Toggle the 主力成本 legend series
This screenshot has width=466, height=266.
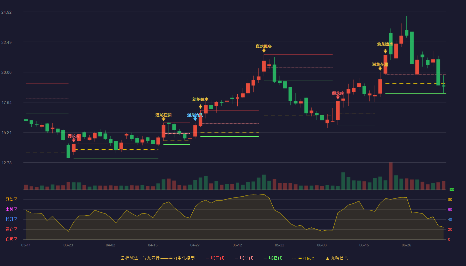[x=303, y=258]
